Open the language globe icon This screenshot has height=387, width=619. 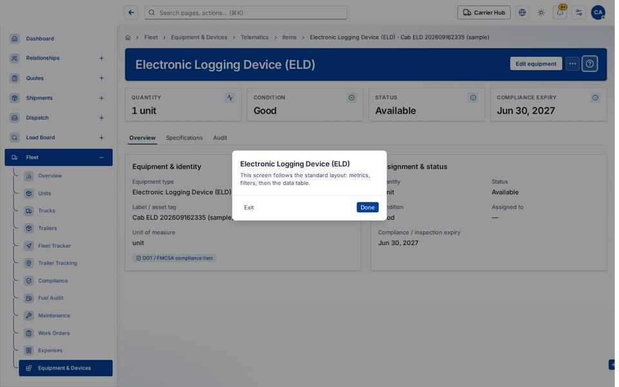click(x=522, y=13)
